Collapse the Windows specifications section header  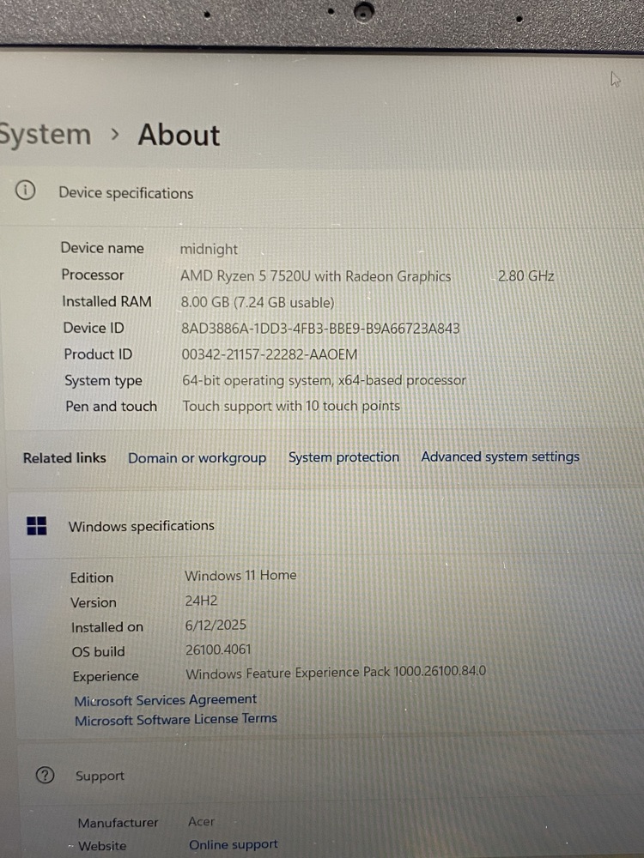point(141,526)
